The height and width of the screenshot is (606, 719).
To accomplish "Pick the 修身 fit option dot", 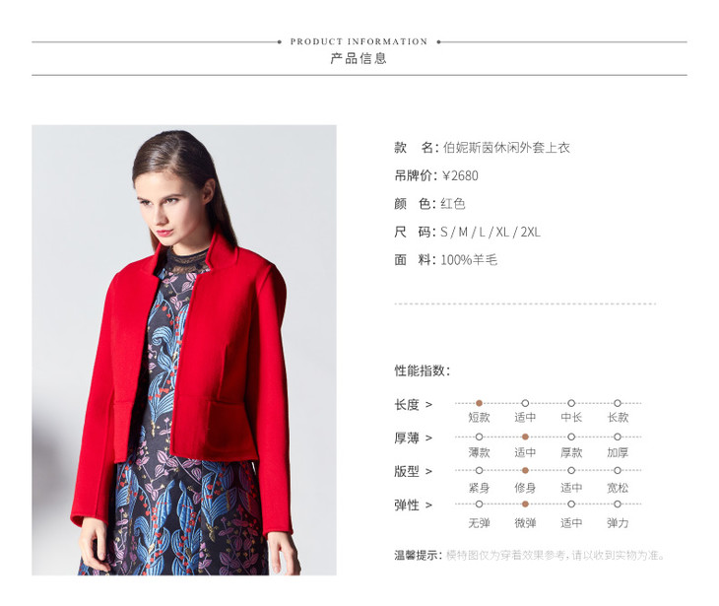I will tap(525, 470).
